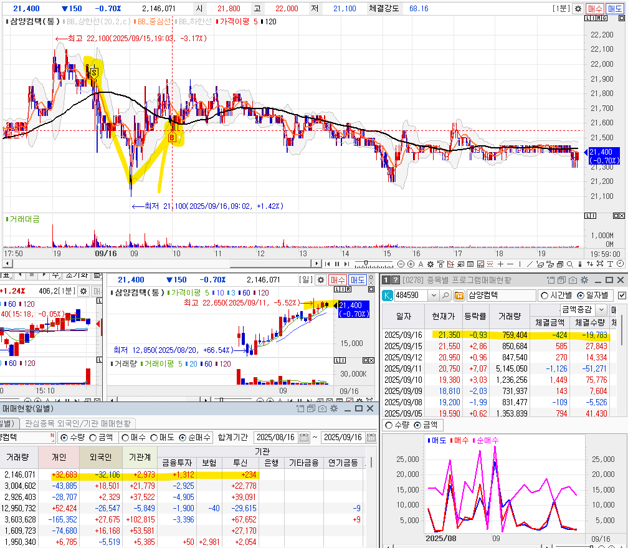Viewport: 628px width, 548px height.
Task: Select 수량 radio in program trading window
Action: [389, 425]
